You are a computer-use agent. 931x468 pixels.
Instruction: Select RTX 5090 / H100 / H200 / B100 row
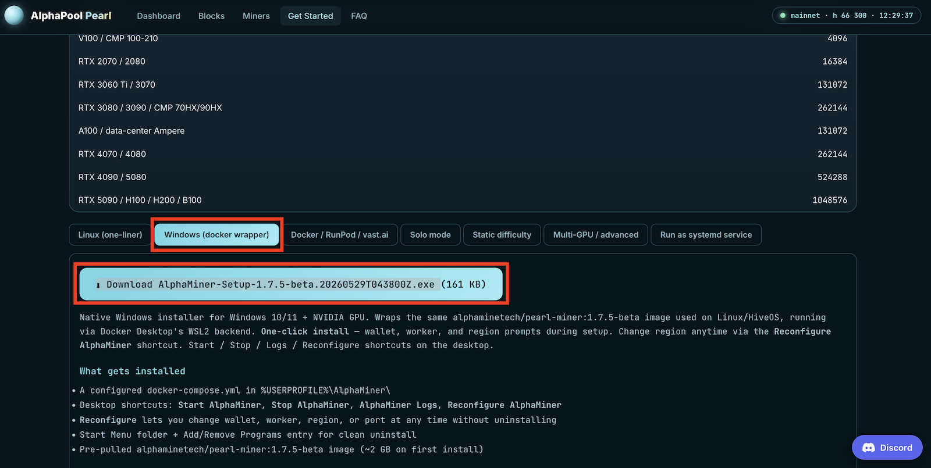tap(463, 200)
